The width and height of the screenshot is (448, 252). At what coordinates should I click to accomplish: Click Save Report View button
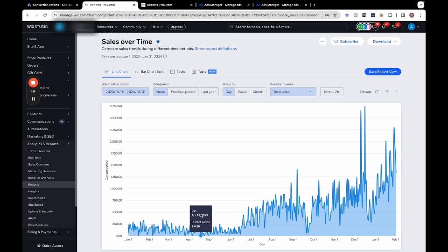pos(383,72)
